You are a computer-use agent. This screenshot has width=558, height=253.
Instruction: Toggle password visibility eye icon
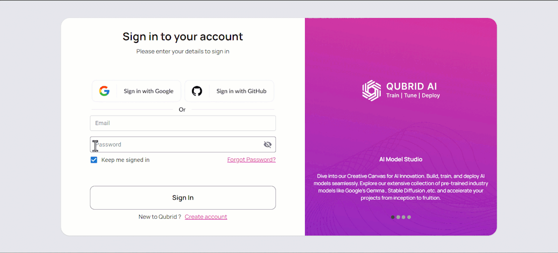pyautogui.click(x=268, y=144)
